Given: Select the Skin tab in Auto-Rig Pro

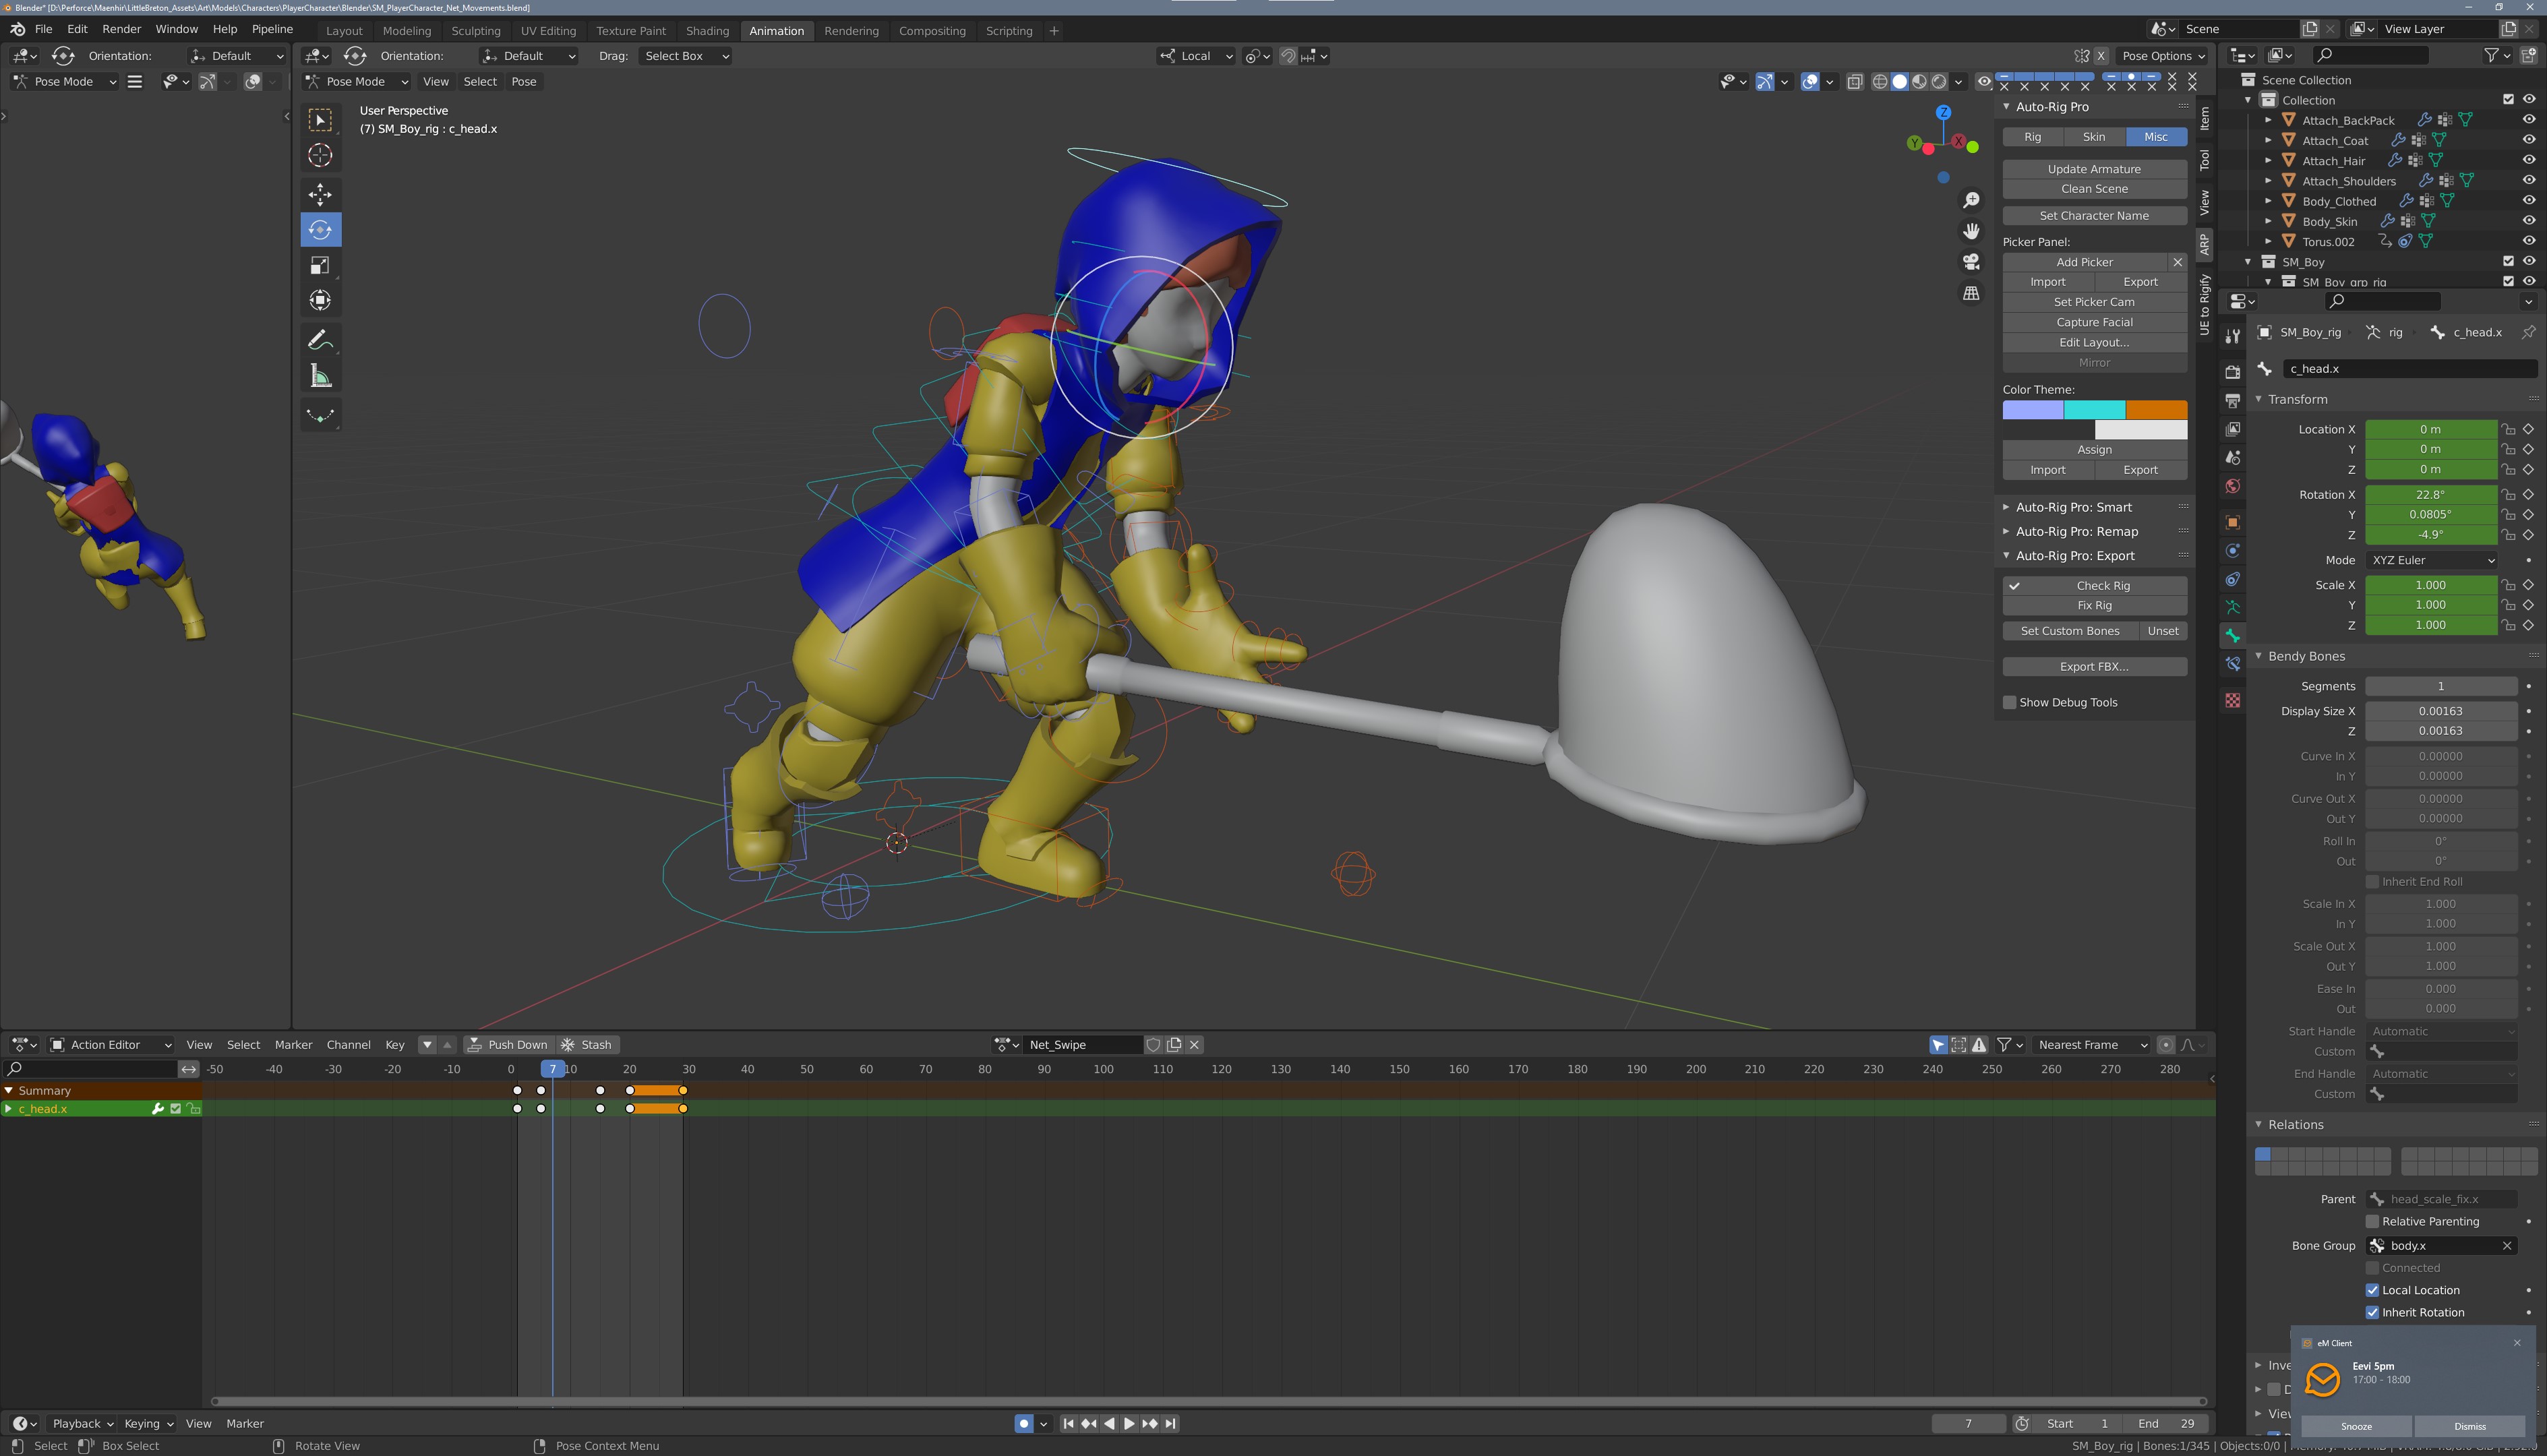Looking at the screenshot, I should click(x=2093, y=136).
